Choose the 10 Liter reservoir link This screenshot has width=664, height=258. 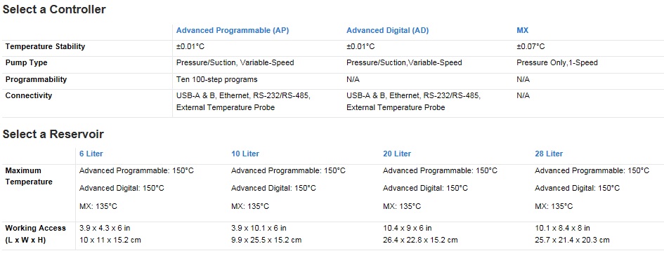click(245, 154)
